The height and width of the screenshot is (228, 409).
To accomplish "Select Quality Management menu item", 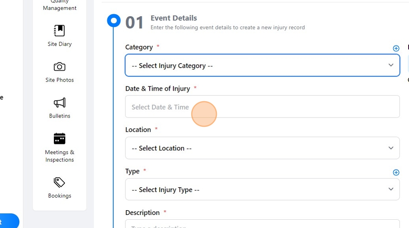I will [60, 6].
